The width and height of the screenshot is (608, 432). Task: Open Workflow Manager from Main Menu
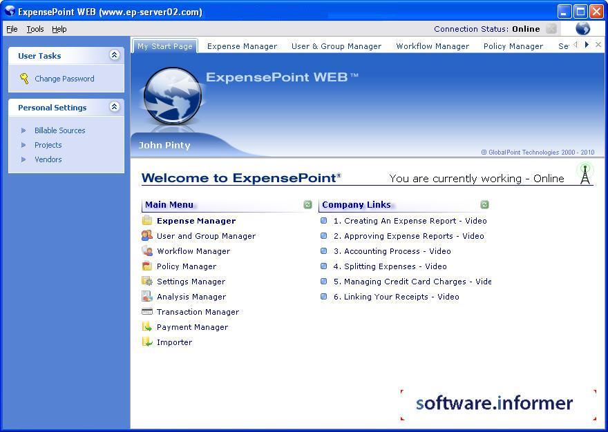tap(193, 251)
